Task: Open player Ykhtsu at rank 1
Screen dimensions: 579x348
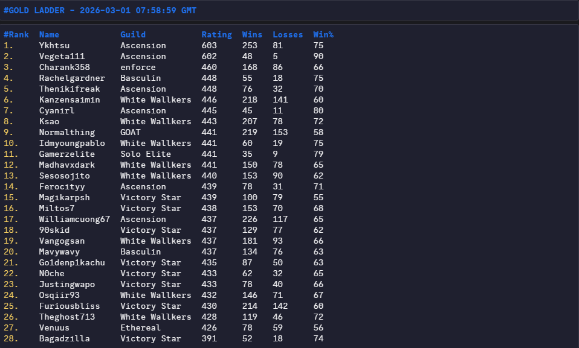Action: [x=54, y=45]
